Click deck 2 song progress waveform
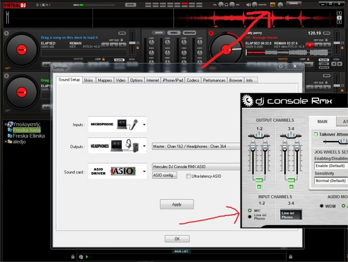 (289, 53)
